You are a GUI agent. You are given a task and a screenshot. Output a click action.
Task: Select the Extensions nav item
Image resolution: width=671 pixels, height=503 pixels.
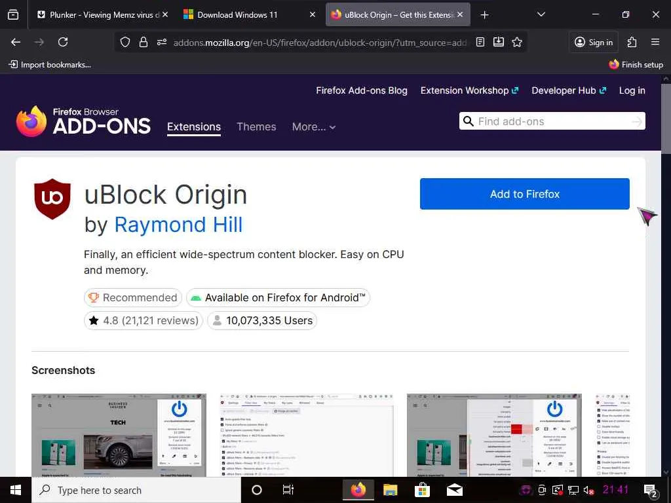click(x=194, y=127)
